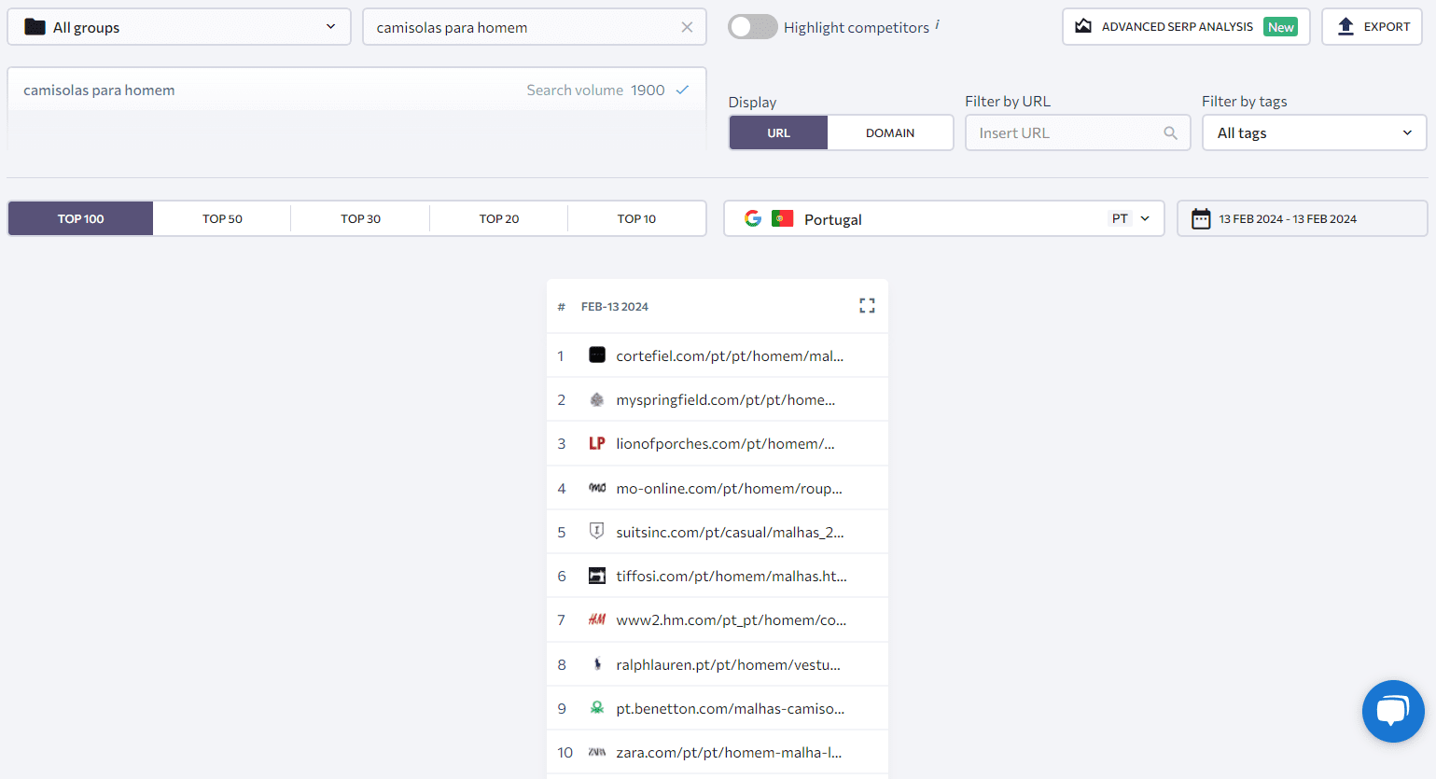Click the H&M favicon in row 7
Viewport: 1436px width, 779px height.
[596, 619]
